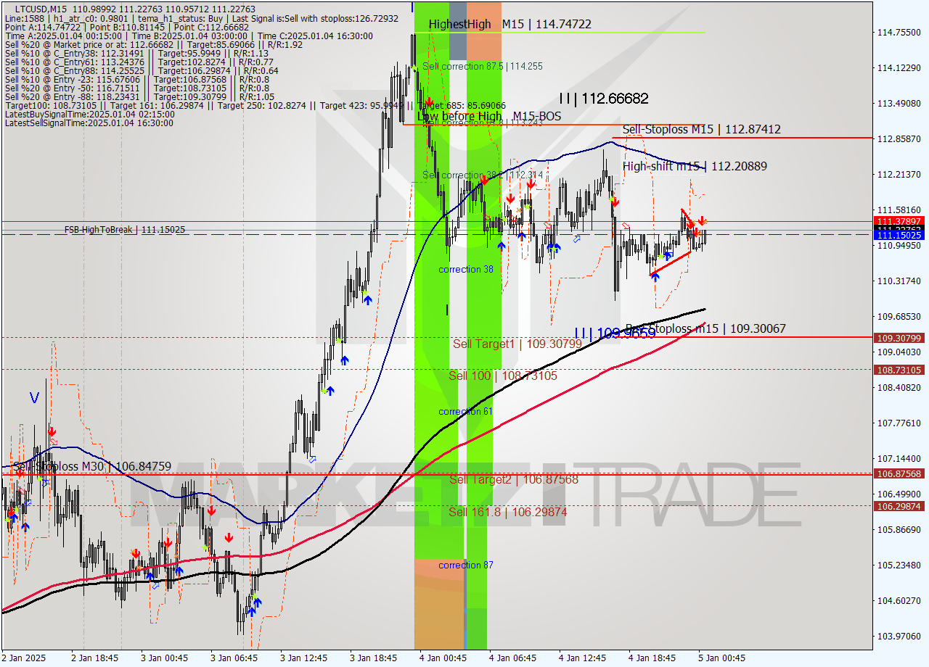The height and width of the screenshot is (667, 929).
Task: Select the 'I I | 112.66682' wave label
Action: point(604,99)
